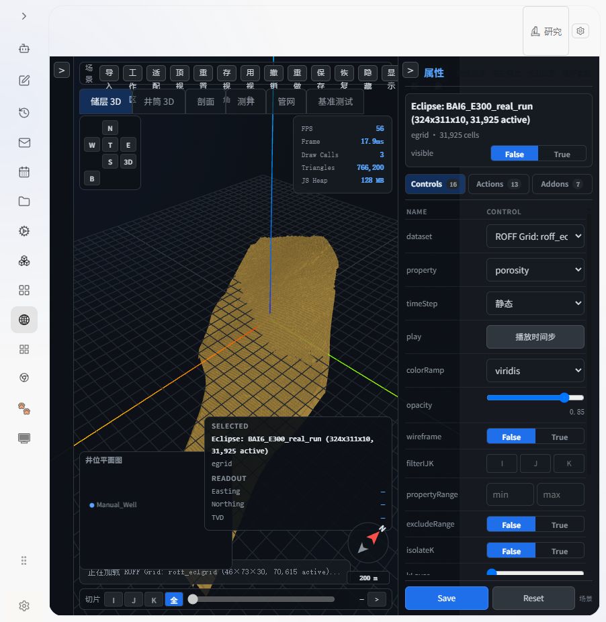Open the property dropdown showing porosity
The width and height of the screenshot is (606, 622).
tap(535, 270)
